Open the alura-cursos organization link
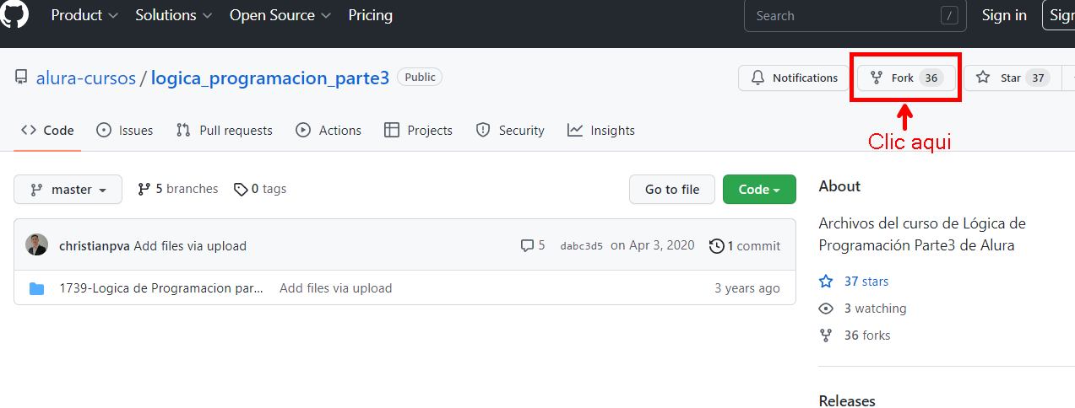The image size is (1075, 408). [85, 78]
